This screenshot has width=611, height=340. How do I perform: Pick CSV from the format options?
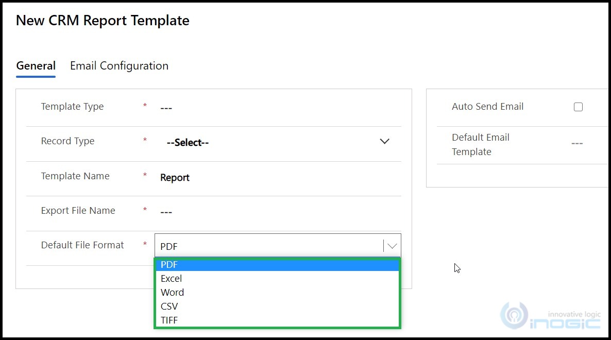tap(278, 307)
